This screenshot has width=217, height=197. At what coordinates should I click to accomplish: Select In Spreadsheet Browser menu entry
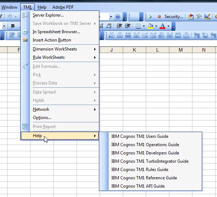[60, 32]
